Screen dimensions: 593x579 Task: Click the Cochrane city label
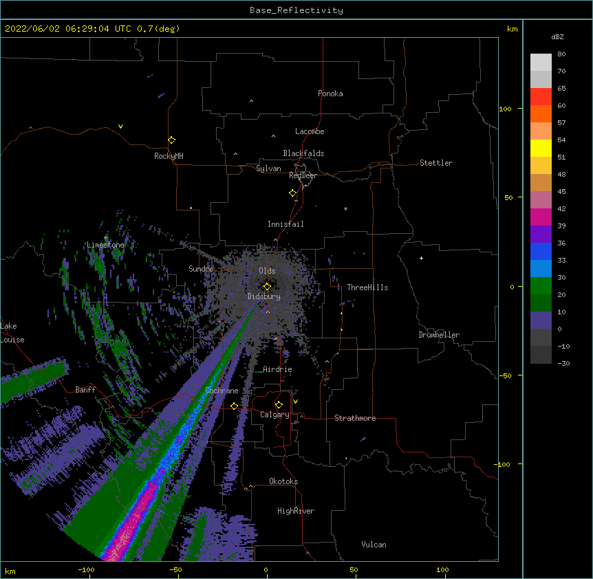[222, 391]
